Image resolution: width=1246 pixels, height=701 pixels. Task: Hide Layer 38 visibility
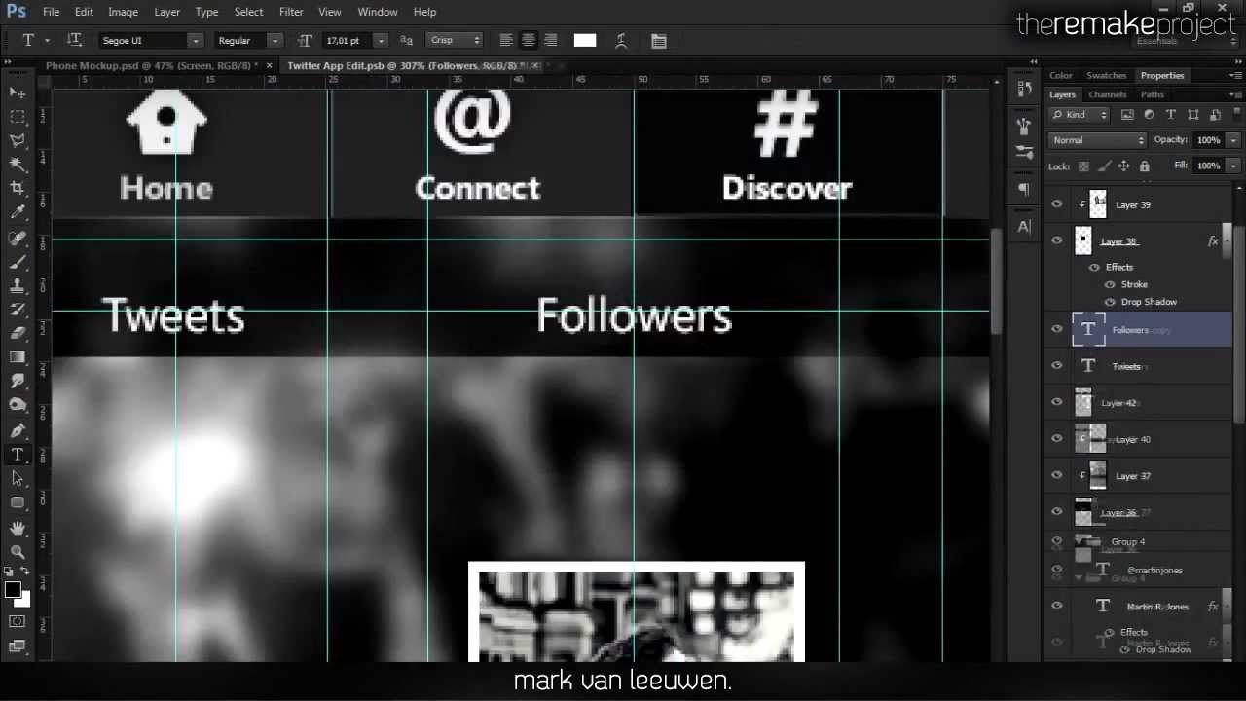1057,240
